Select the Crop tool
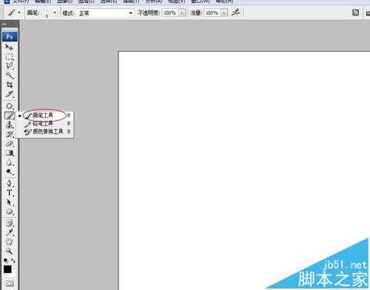Screen dimensions: 370x290 point(10,85)
